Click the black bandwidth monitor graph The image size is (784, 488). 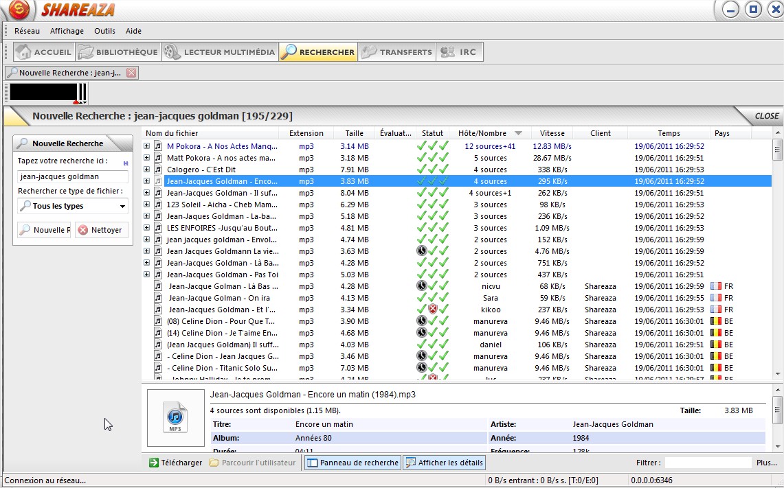click(43, 93)
